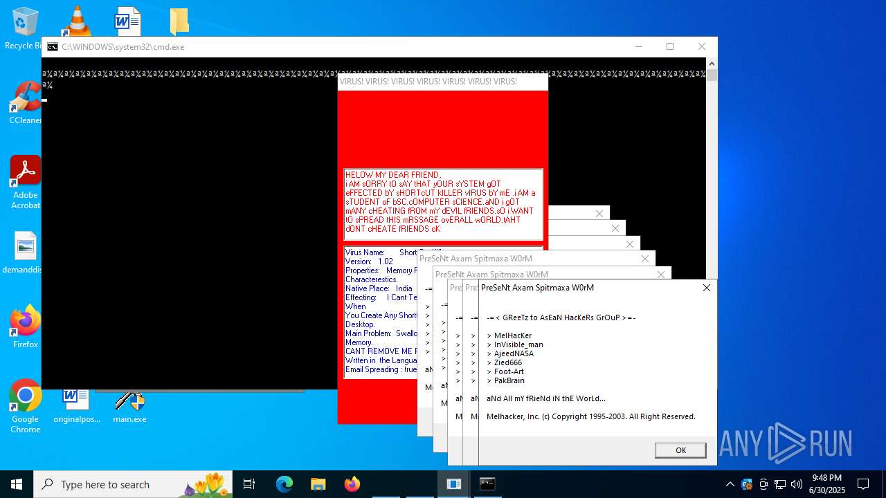Switch to the running virus window taskbar button
Viewport: 886px width, 498px height.
(454, 484)
